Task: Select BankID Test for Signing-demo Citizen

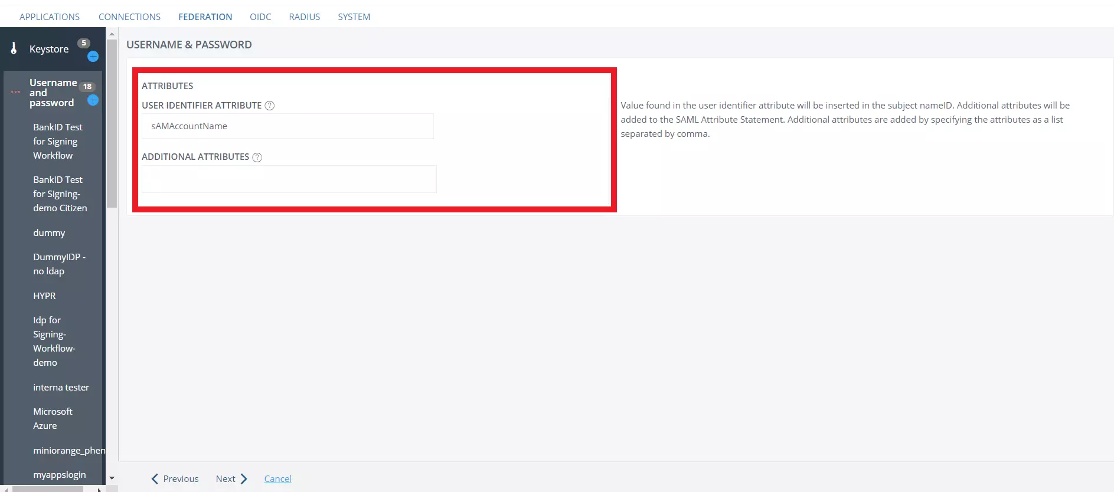Action: (x=60, y=193)
